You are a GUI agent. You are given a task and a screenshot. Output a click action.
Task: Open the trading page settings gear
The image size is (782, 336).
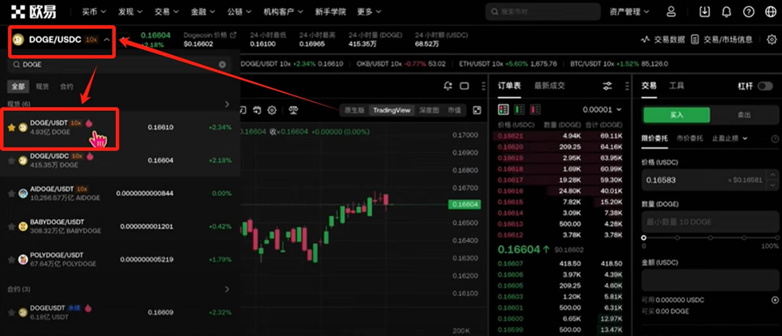pyautogui.click(x=772, y=39)
